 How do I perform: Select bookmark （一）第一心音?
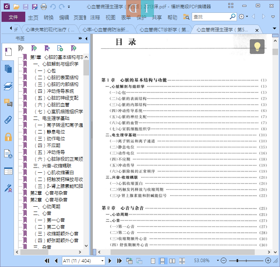pos(49,220)
